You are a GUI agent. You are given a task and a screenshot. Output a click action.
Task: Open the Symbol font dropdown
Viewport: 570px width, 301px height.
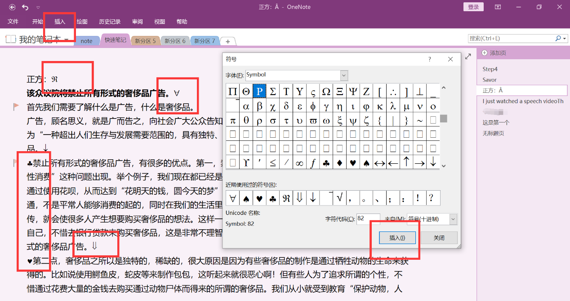point(343,75)
